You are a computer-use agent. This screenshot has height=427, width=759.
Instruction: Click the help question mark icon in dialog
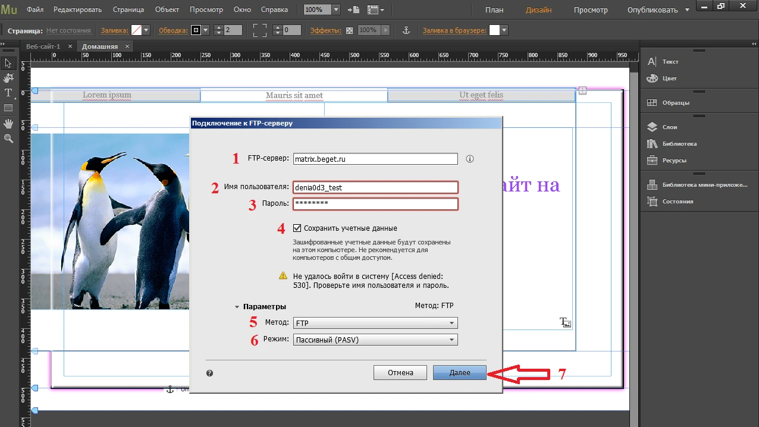click(x=209, y=373)
